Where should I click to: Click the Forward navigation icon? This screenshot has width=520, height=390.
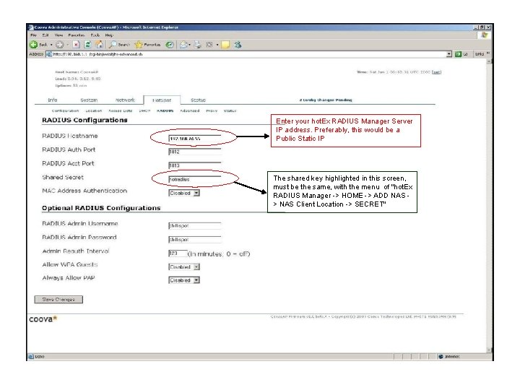60,45
